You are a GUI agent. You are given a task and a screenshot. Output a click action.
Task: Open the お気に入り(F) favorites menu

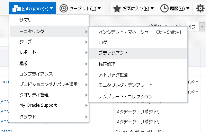coord(133,8)
